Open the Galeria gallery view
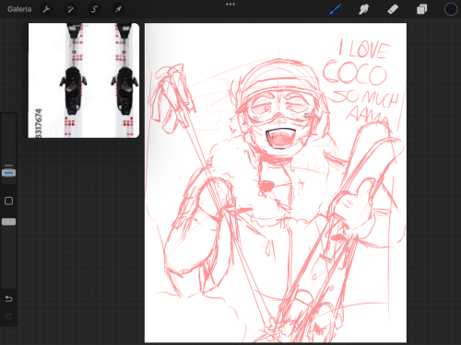This screenshot has width=461, height=345. (19, 9)
